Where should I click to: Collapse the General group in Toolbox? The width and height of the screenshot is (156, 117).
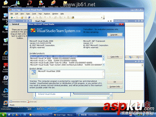tap(10, 24)
